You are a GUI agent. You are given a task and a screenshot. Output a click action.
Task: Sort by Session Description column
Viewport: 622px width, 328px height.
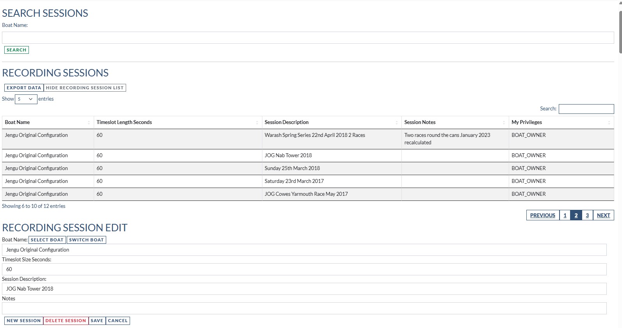pos(331,122)
